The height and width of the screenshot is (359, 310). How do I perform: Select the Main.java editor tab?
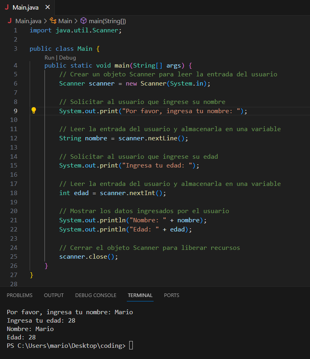coord(27,8)
